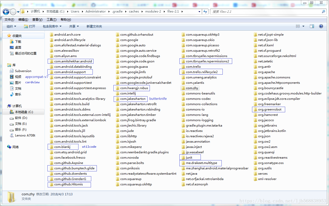Click caches in address breadcrumb
Image resolution: width=329 pixels, height=206 pixels.
pos(134,11)
